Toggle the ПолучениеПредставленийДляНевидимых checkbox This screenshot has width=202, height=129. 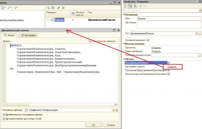click(x=169, y=70)
